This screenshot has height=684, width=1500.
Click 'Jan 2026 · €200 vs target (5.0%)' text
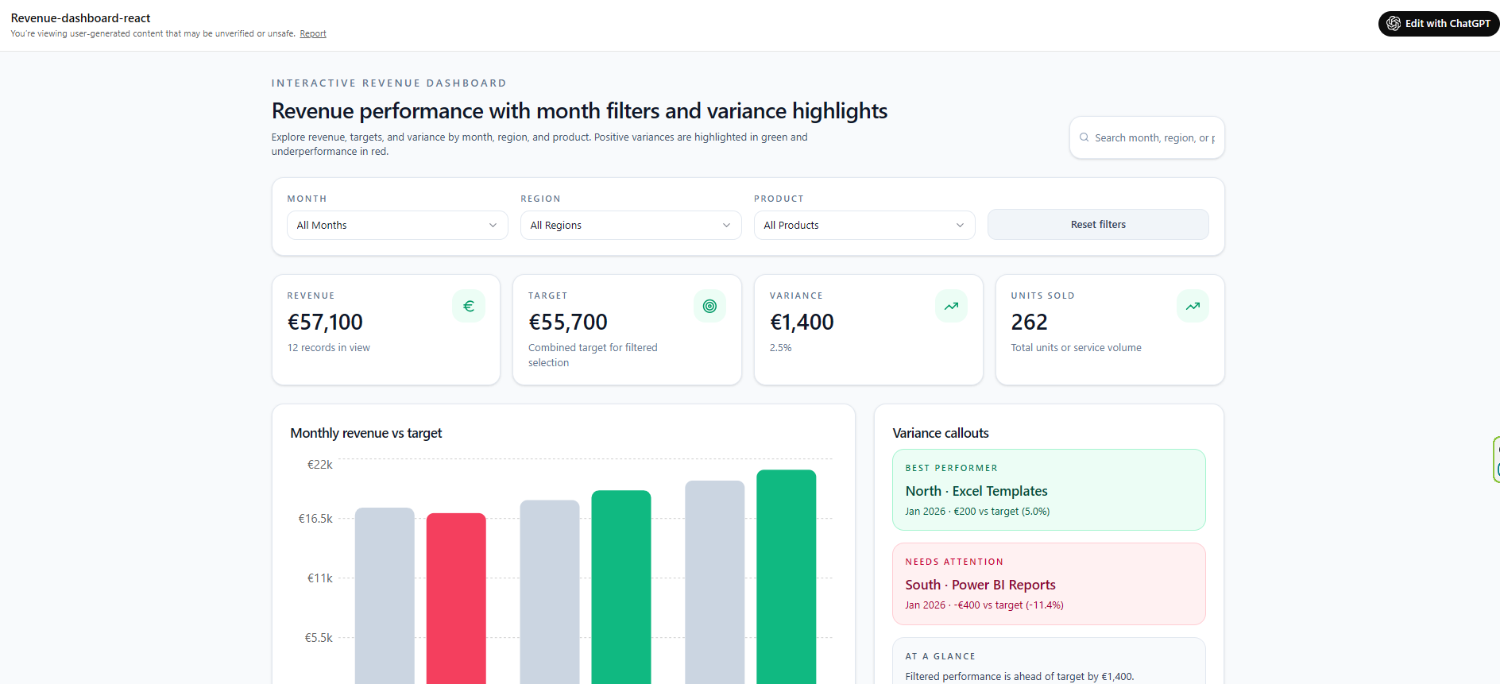[977, 512]
